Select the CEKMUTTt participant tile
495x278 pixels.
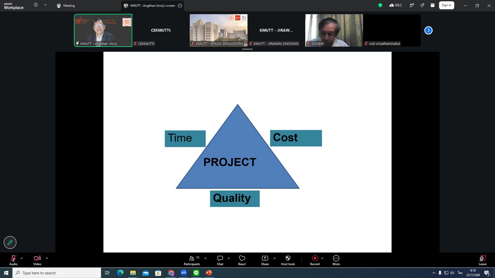(160, 30)
